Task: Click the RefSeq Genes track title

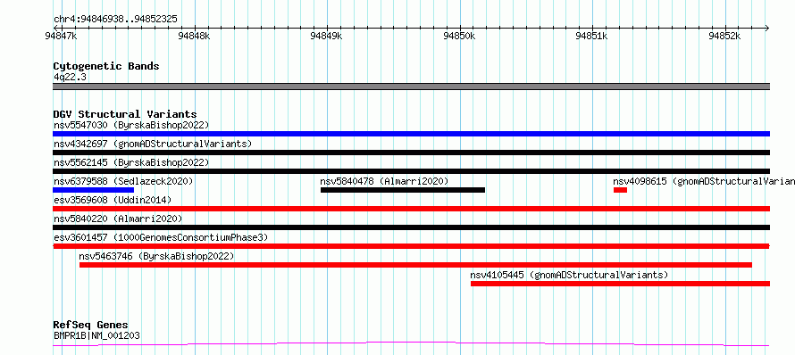Action: pos(91,325)
